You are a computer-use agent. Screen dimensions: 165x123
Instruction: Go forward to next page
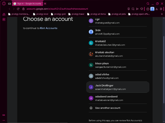pos(14,9)
